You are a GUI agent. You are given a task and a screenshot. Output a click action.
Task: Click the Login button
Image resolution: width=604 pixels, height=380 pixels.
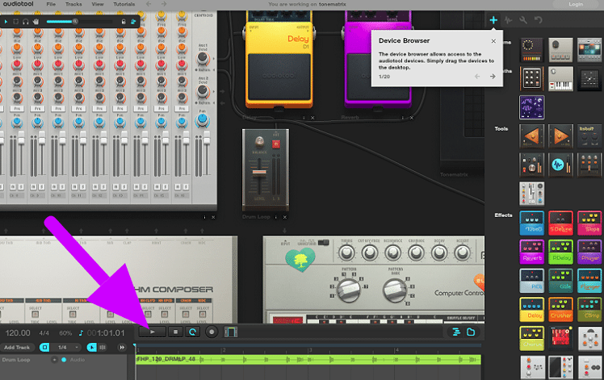coord(576,4)
